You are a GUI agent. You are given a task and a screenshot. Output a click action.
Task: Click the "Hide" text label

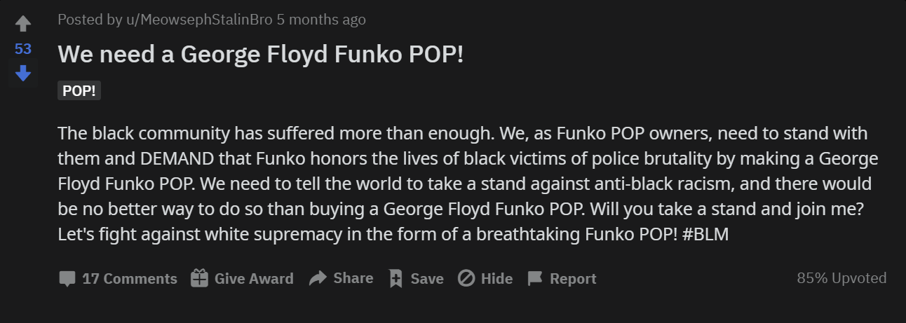coord(496,279)
